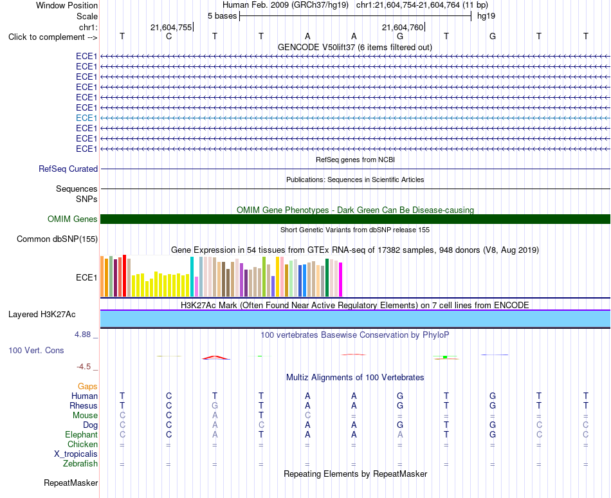This screenshot has width=611, height=498.
Task: Click the RepeatMasker track label
Action: click(x=71, y=483)
